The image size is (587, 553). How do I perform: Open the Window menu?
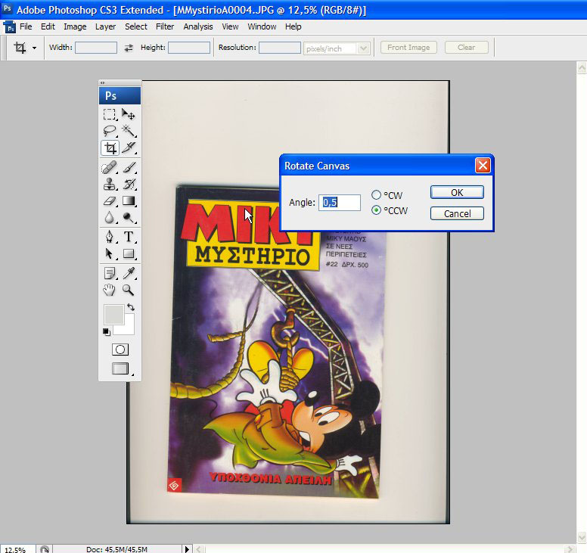point(262,26)
